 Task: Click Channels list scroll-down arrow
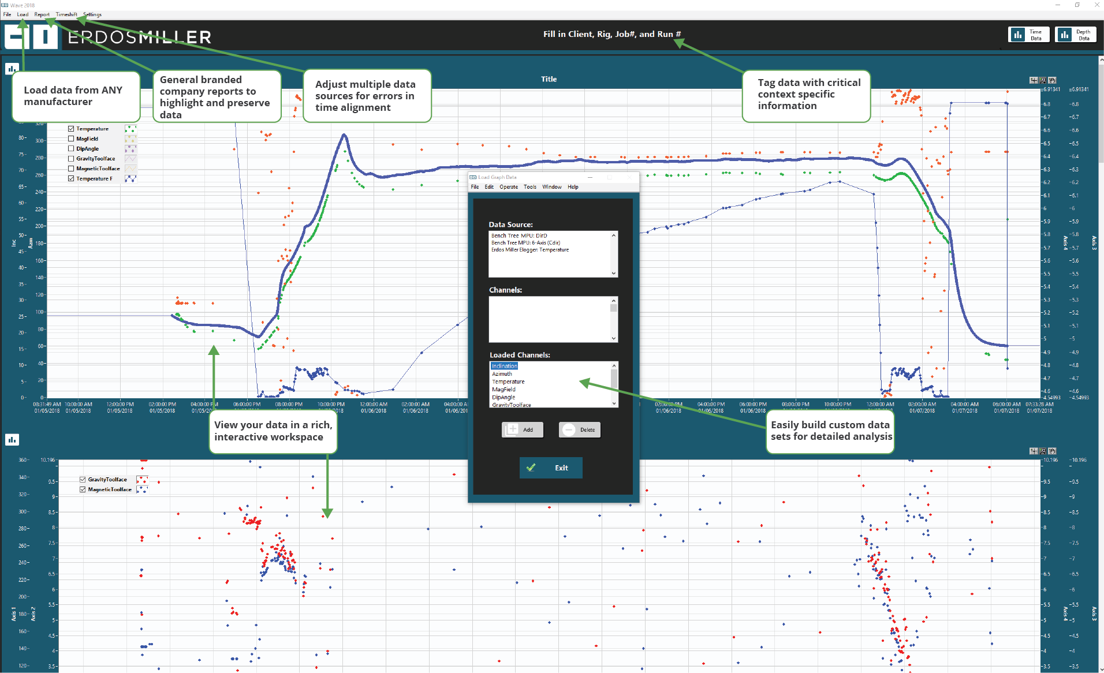(x=614, y=339)
